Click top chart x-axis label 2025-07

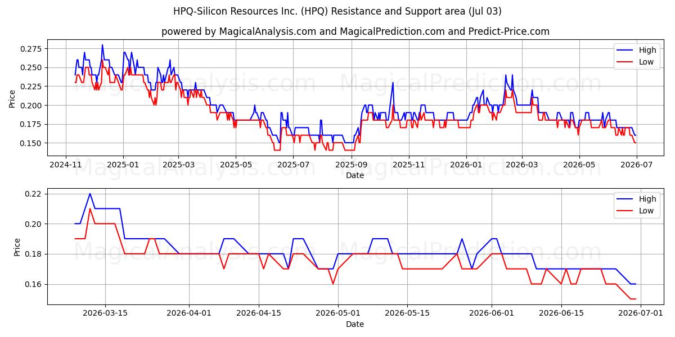(x=292, y=165)
